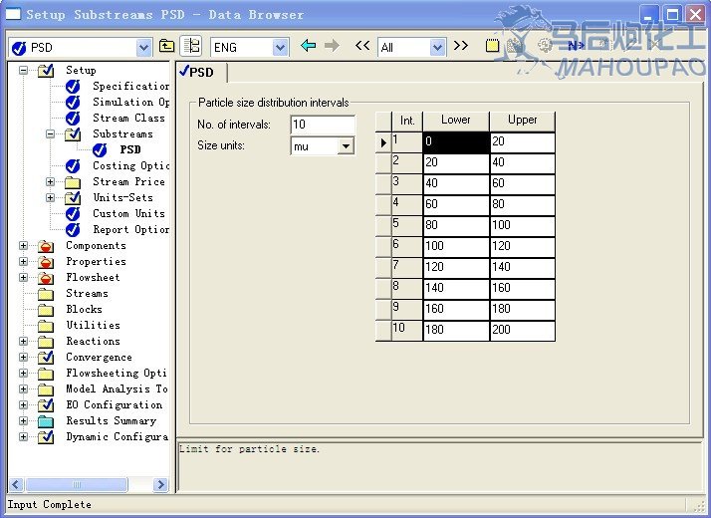Screen dimensions: 711x518
Task: Click the cyan back arrow
Action: point(309,46)
